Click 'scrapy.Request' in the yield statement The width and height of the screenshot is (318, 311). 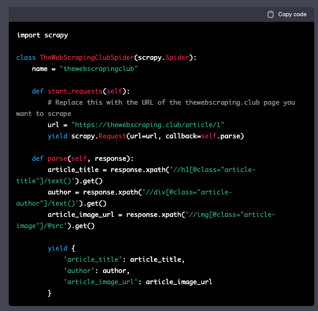click(x=99, y=136)
